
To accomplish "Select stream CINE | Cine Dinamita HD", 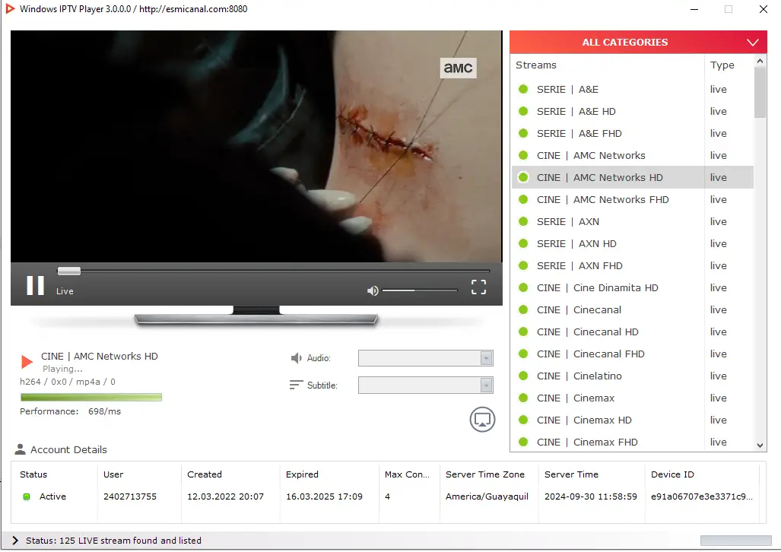I will (x=633, y=288).
